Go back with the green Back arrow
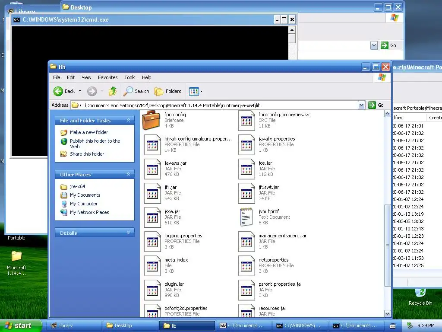The height and width of the screenshot is (332, 442). [x=64, y=91]
